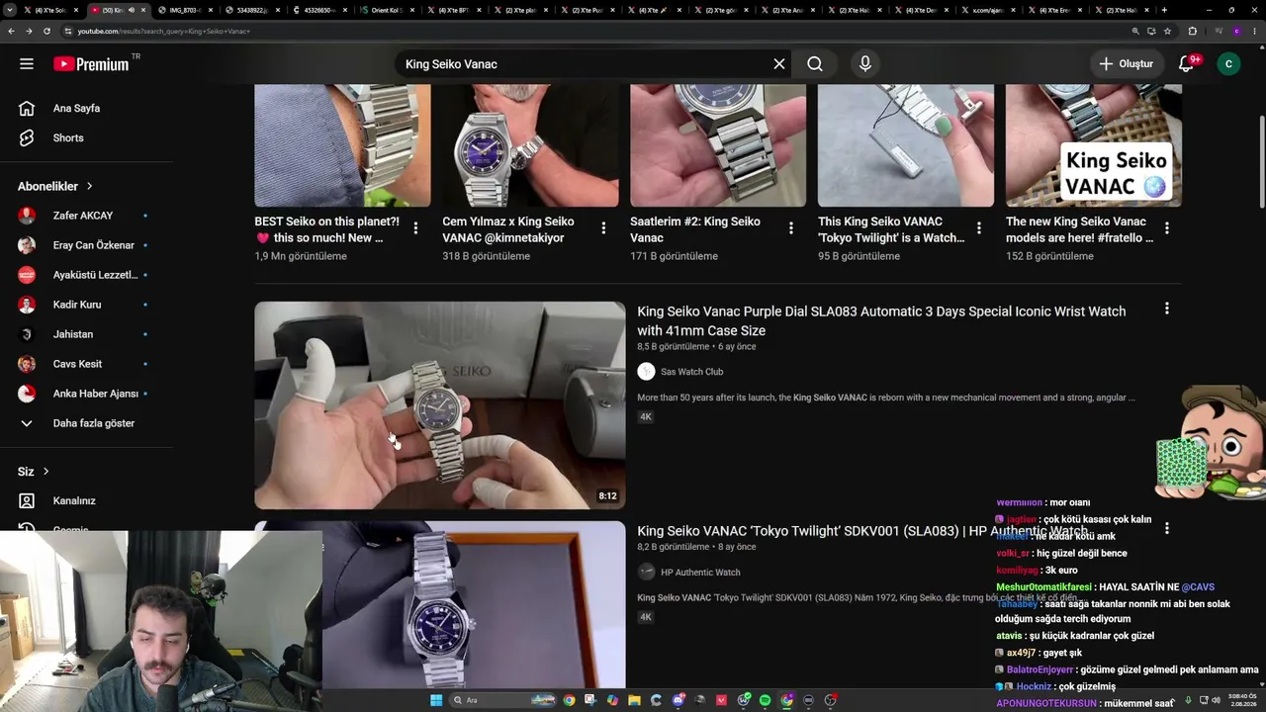Open the taskbar clock and date
Viewport: 1266px width, 712px height.
pyautogui.click(x=1240, y=700)
